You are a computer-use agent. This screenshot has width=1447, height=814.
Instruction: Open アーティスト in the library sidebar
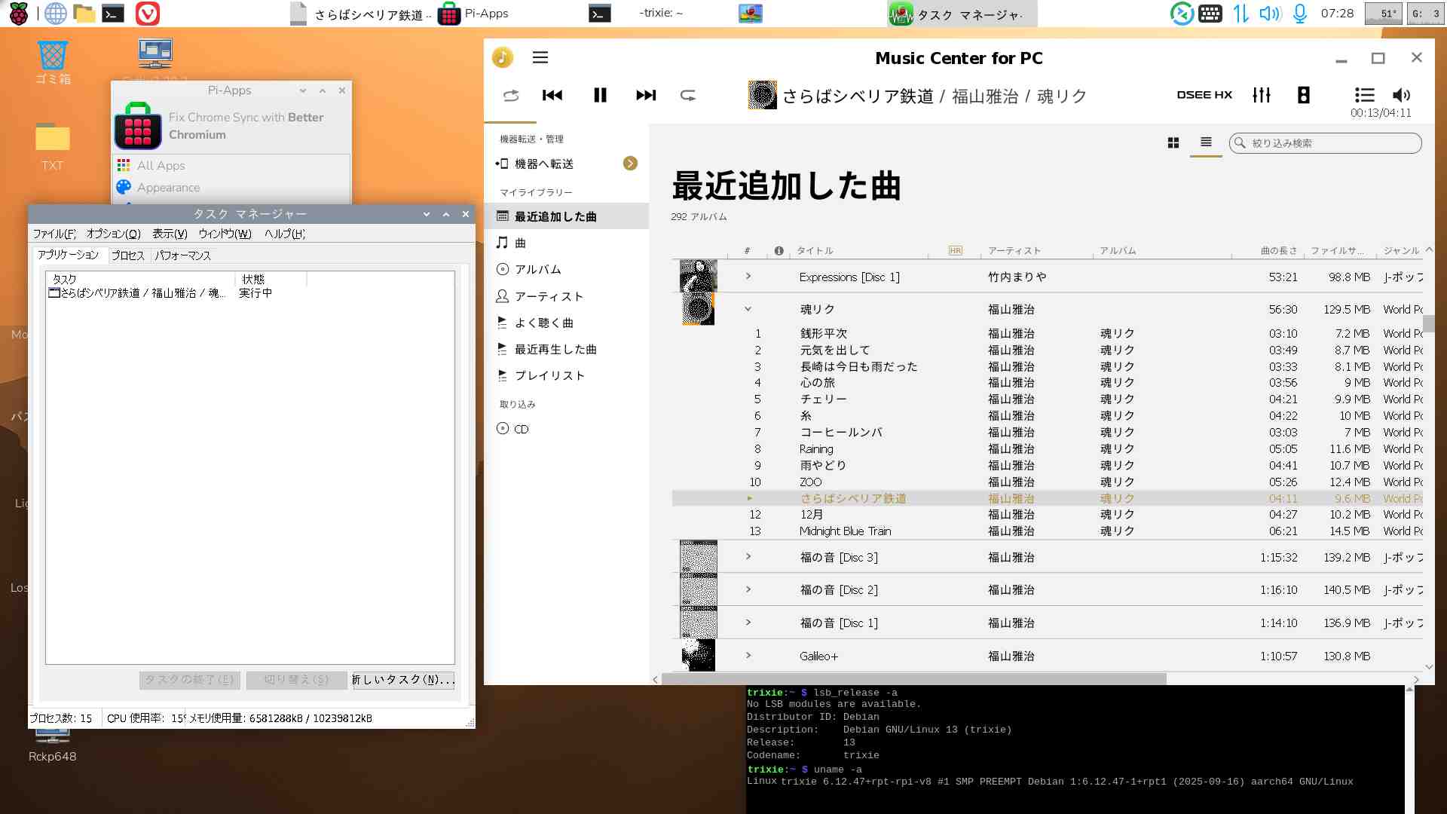[x=549, y=296]
